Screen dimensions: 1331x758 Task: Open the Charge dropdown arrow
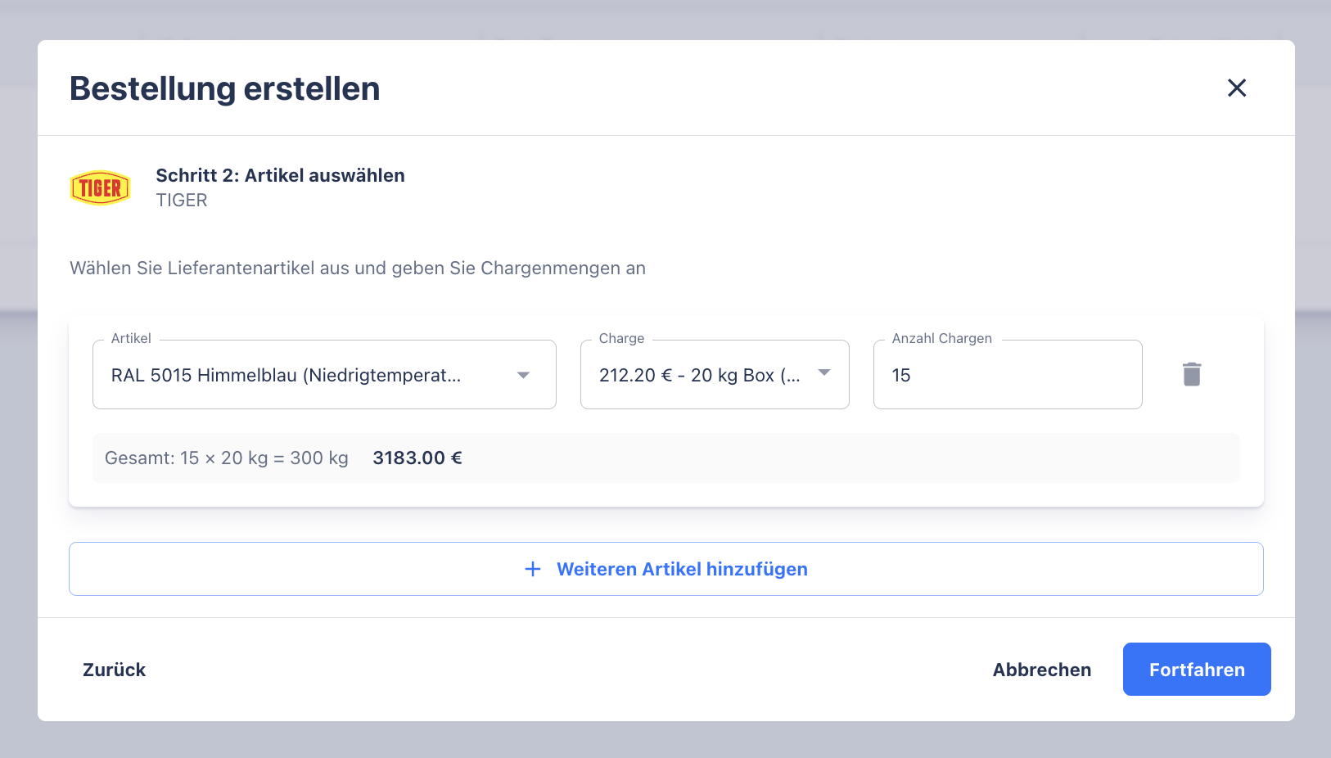point(823,373)
